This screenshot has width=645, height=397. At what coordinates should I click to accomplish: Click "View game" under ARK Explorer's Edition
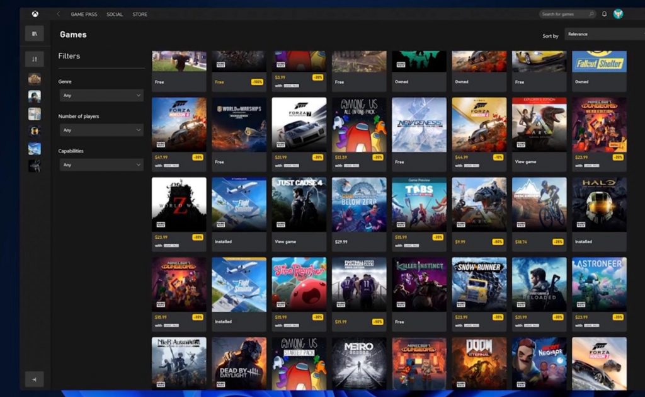pyautogui.click(x=526, y=162)
